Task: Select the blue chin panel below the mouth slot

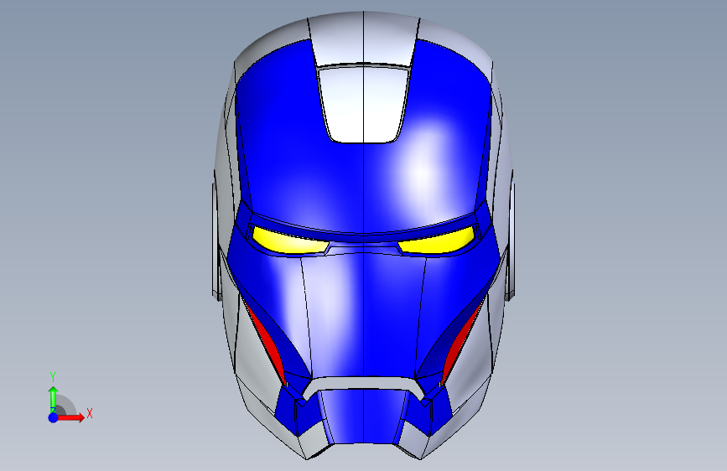Action: pyautogui.click(x=364, y=417)
